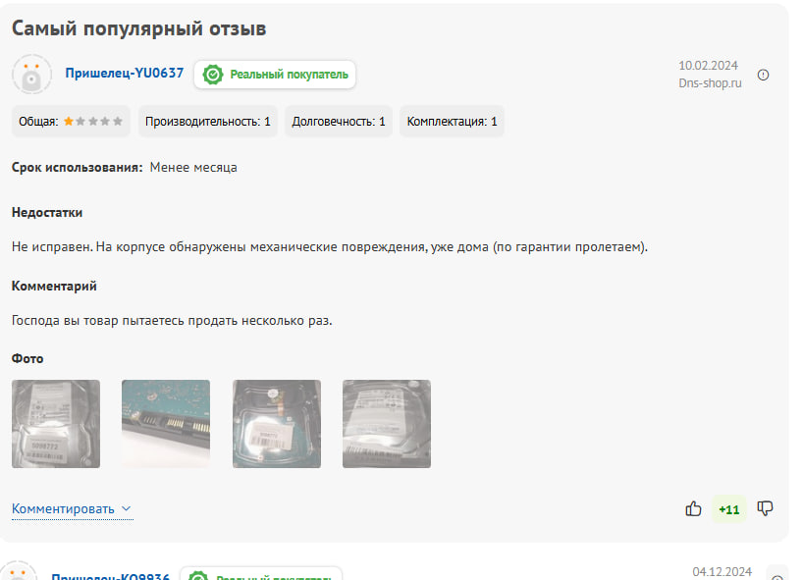The image size is (802, 580).
Task: Click the orange star in overall rating
Action: 68,122
